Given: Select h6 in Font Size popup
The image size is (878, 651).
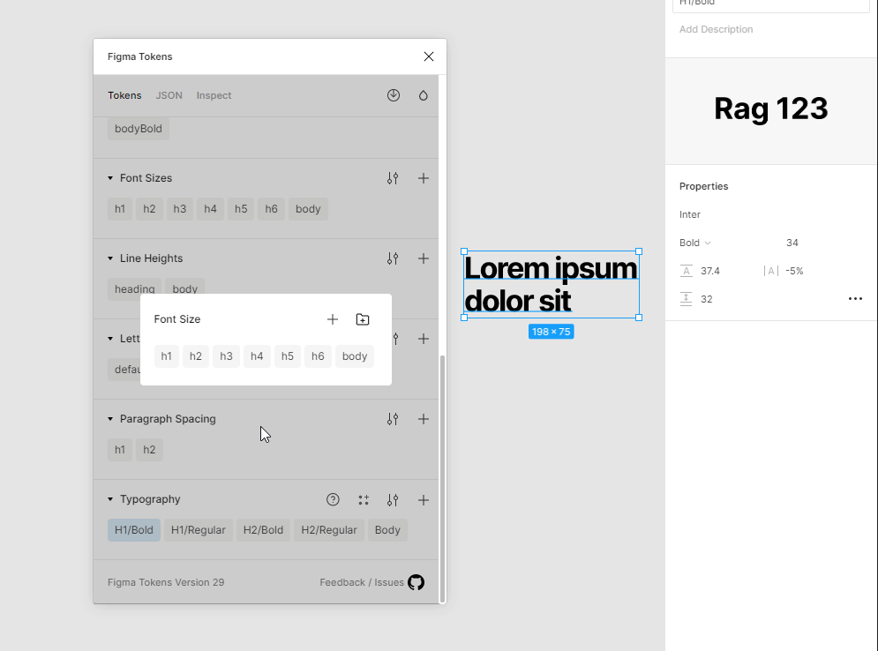Looking at the screenshot, I should [318, 356].
